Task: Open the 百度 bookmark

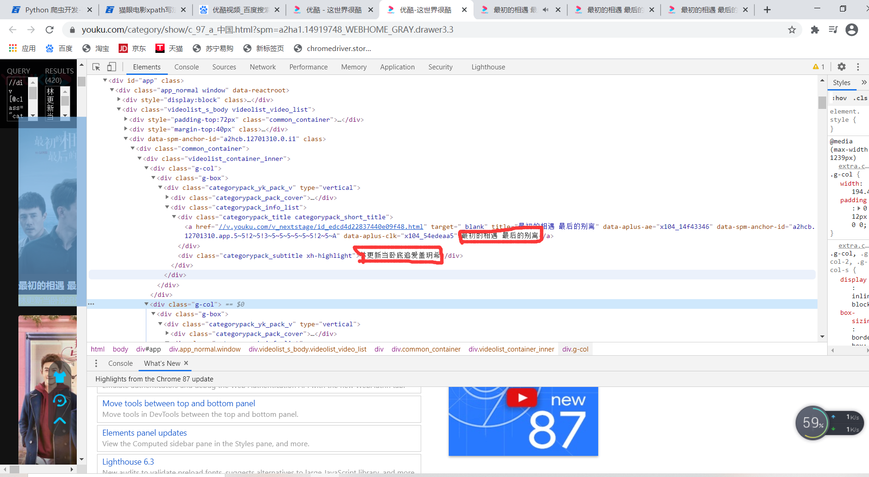Action: pyautogui.click(x=59, y=48)
